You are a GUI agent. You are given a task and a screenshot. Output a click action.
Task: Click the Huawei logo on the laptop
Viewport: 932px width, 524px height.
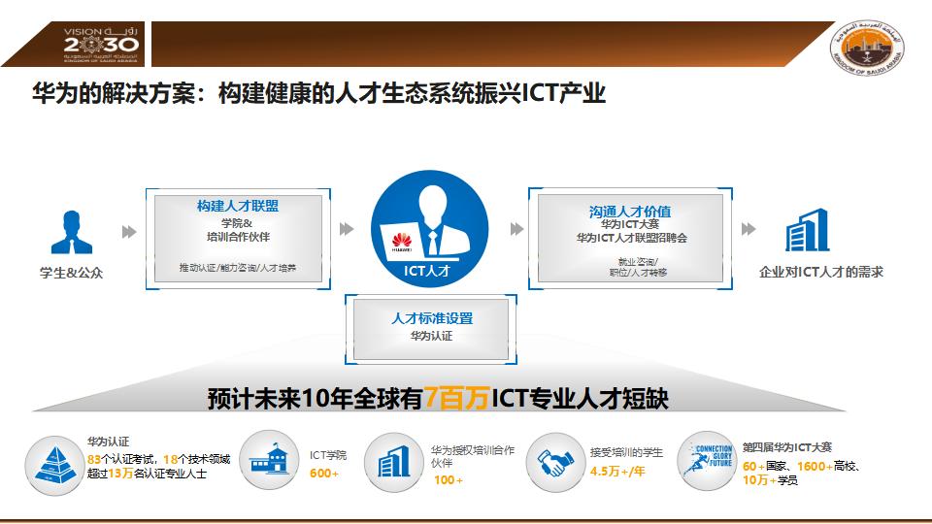point(402,242)
